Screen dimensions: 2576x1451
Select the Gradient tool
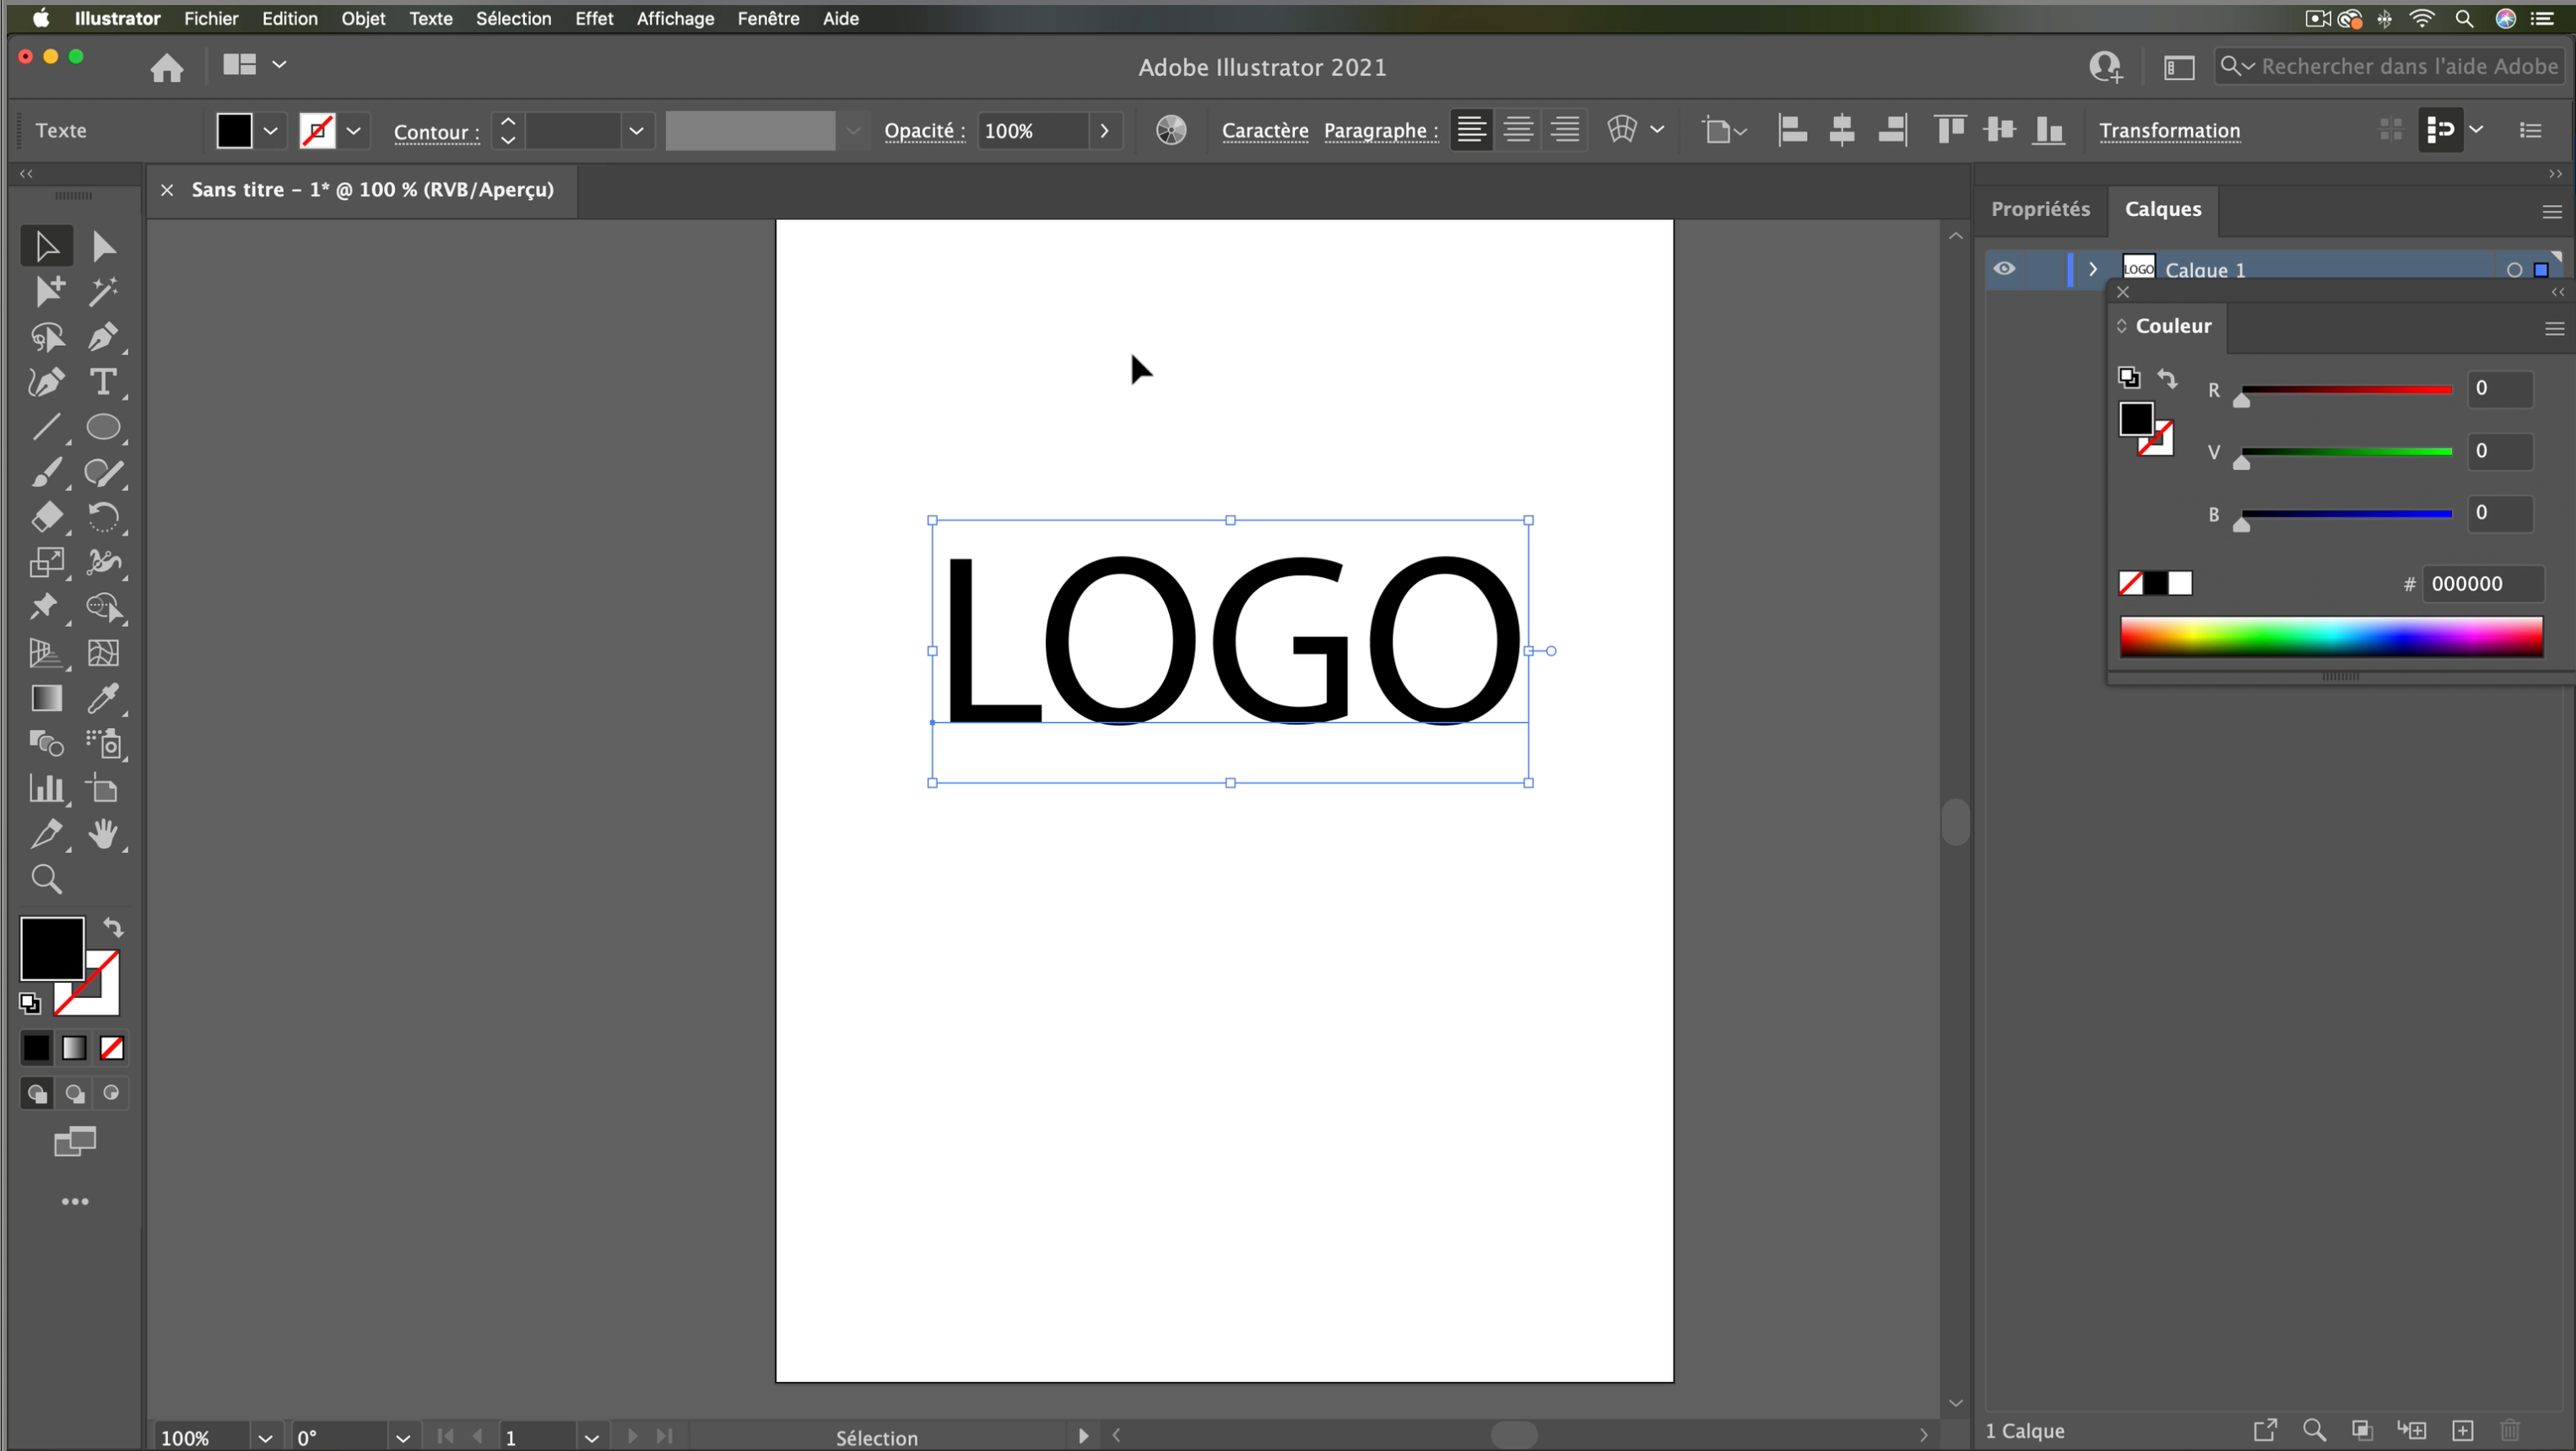point(46,698)
